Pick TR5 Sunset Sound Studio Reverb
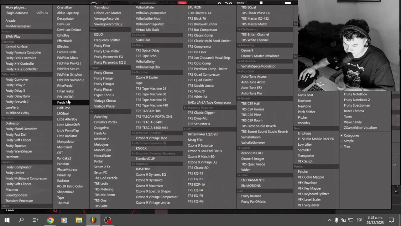This screenshot has height=226, width=401. [265, 132]
